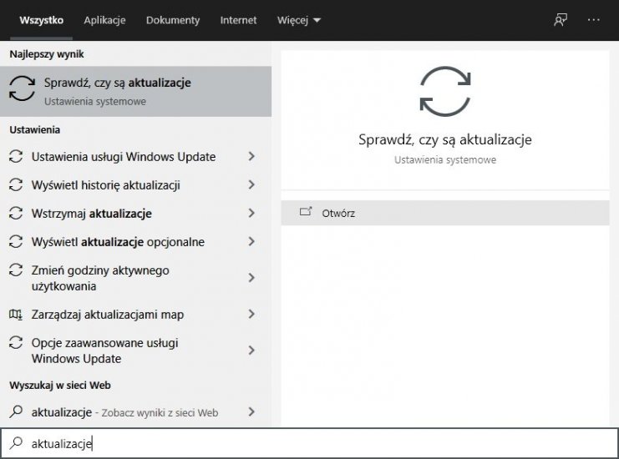The width and height of the screenshot is (619, 459).
Task: Open Opcje zaawansowane usługi Windows Update
Action: (x=104, y=351)
